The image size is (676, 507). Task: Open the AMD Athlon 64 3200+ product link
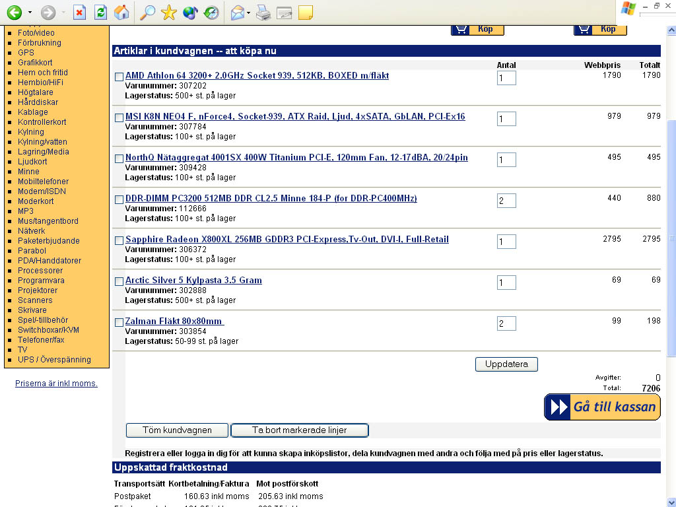pos(257,75)
